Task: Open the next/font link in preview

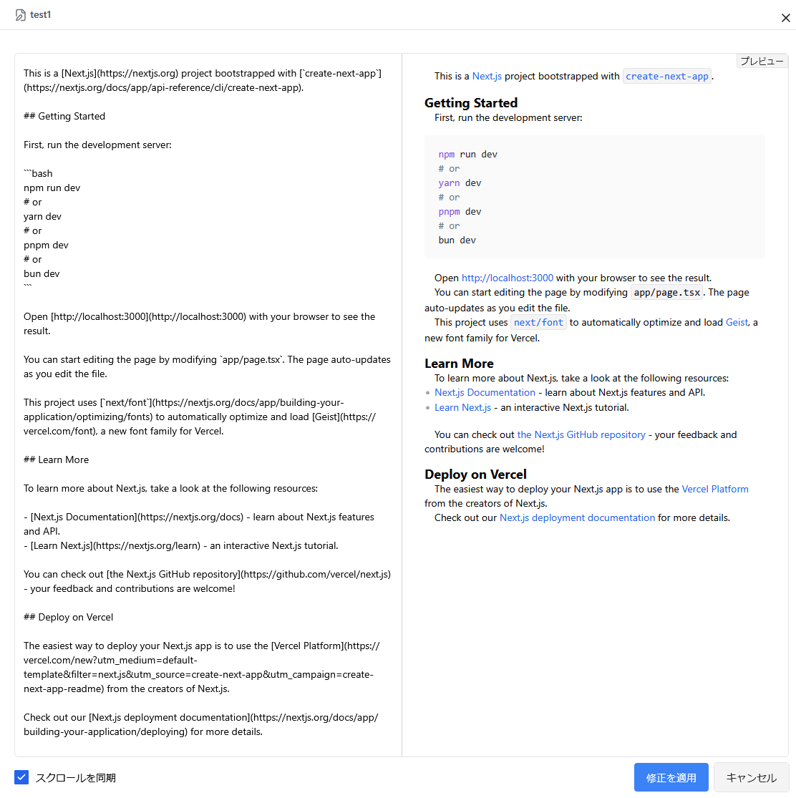Action: (x=538, y=322)
